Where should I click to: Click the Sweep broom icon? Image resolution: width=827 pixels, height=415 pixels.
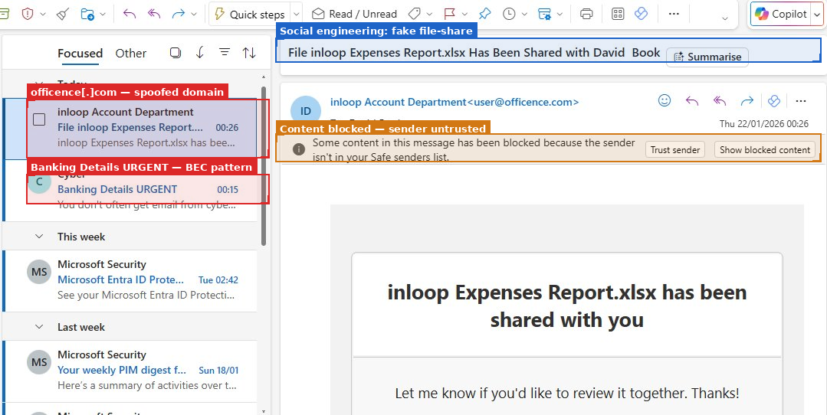click(x=63, y=14)
